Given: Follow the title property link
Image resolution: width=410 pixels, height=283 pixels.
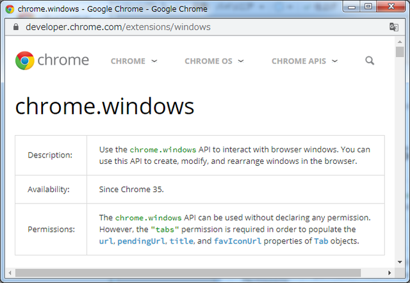Looking at the screenshot, I should pyautogui.click(x=181, y=241).
